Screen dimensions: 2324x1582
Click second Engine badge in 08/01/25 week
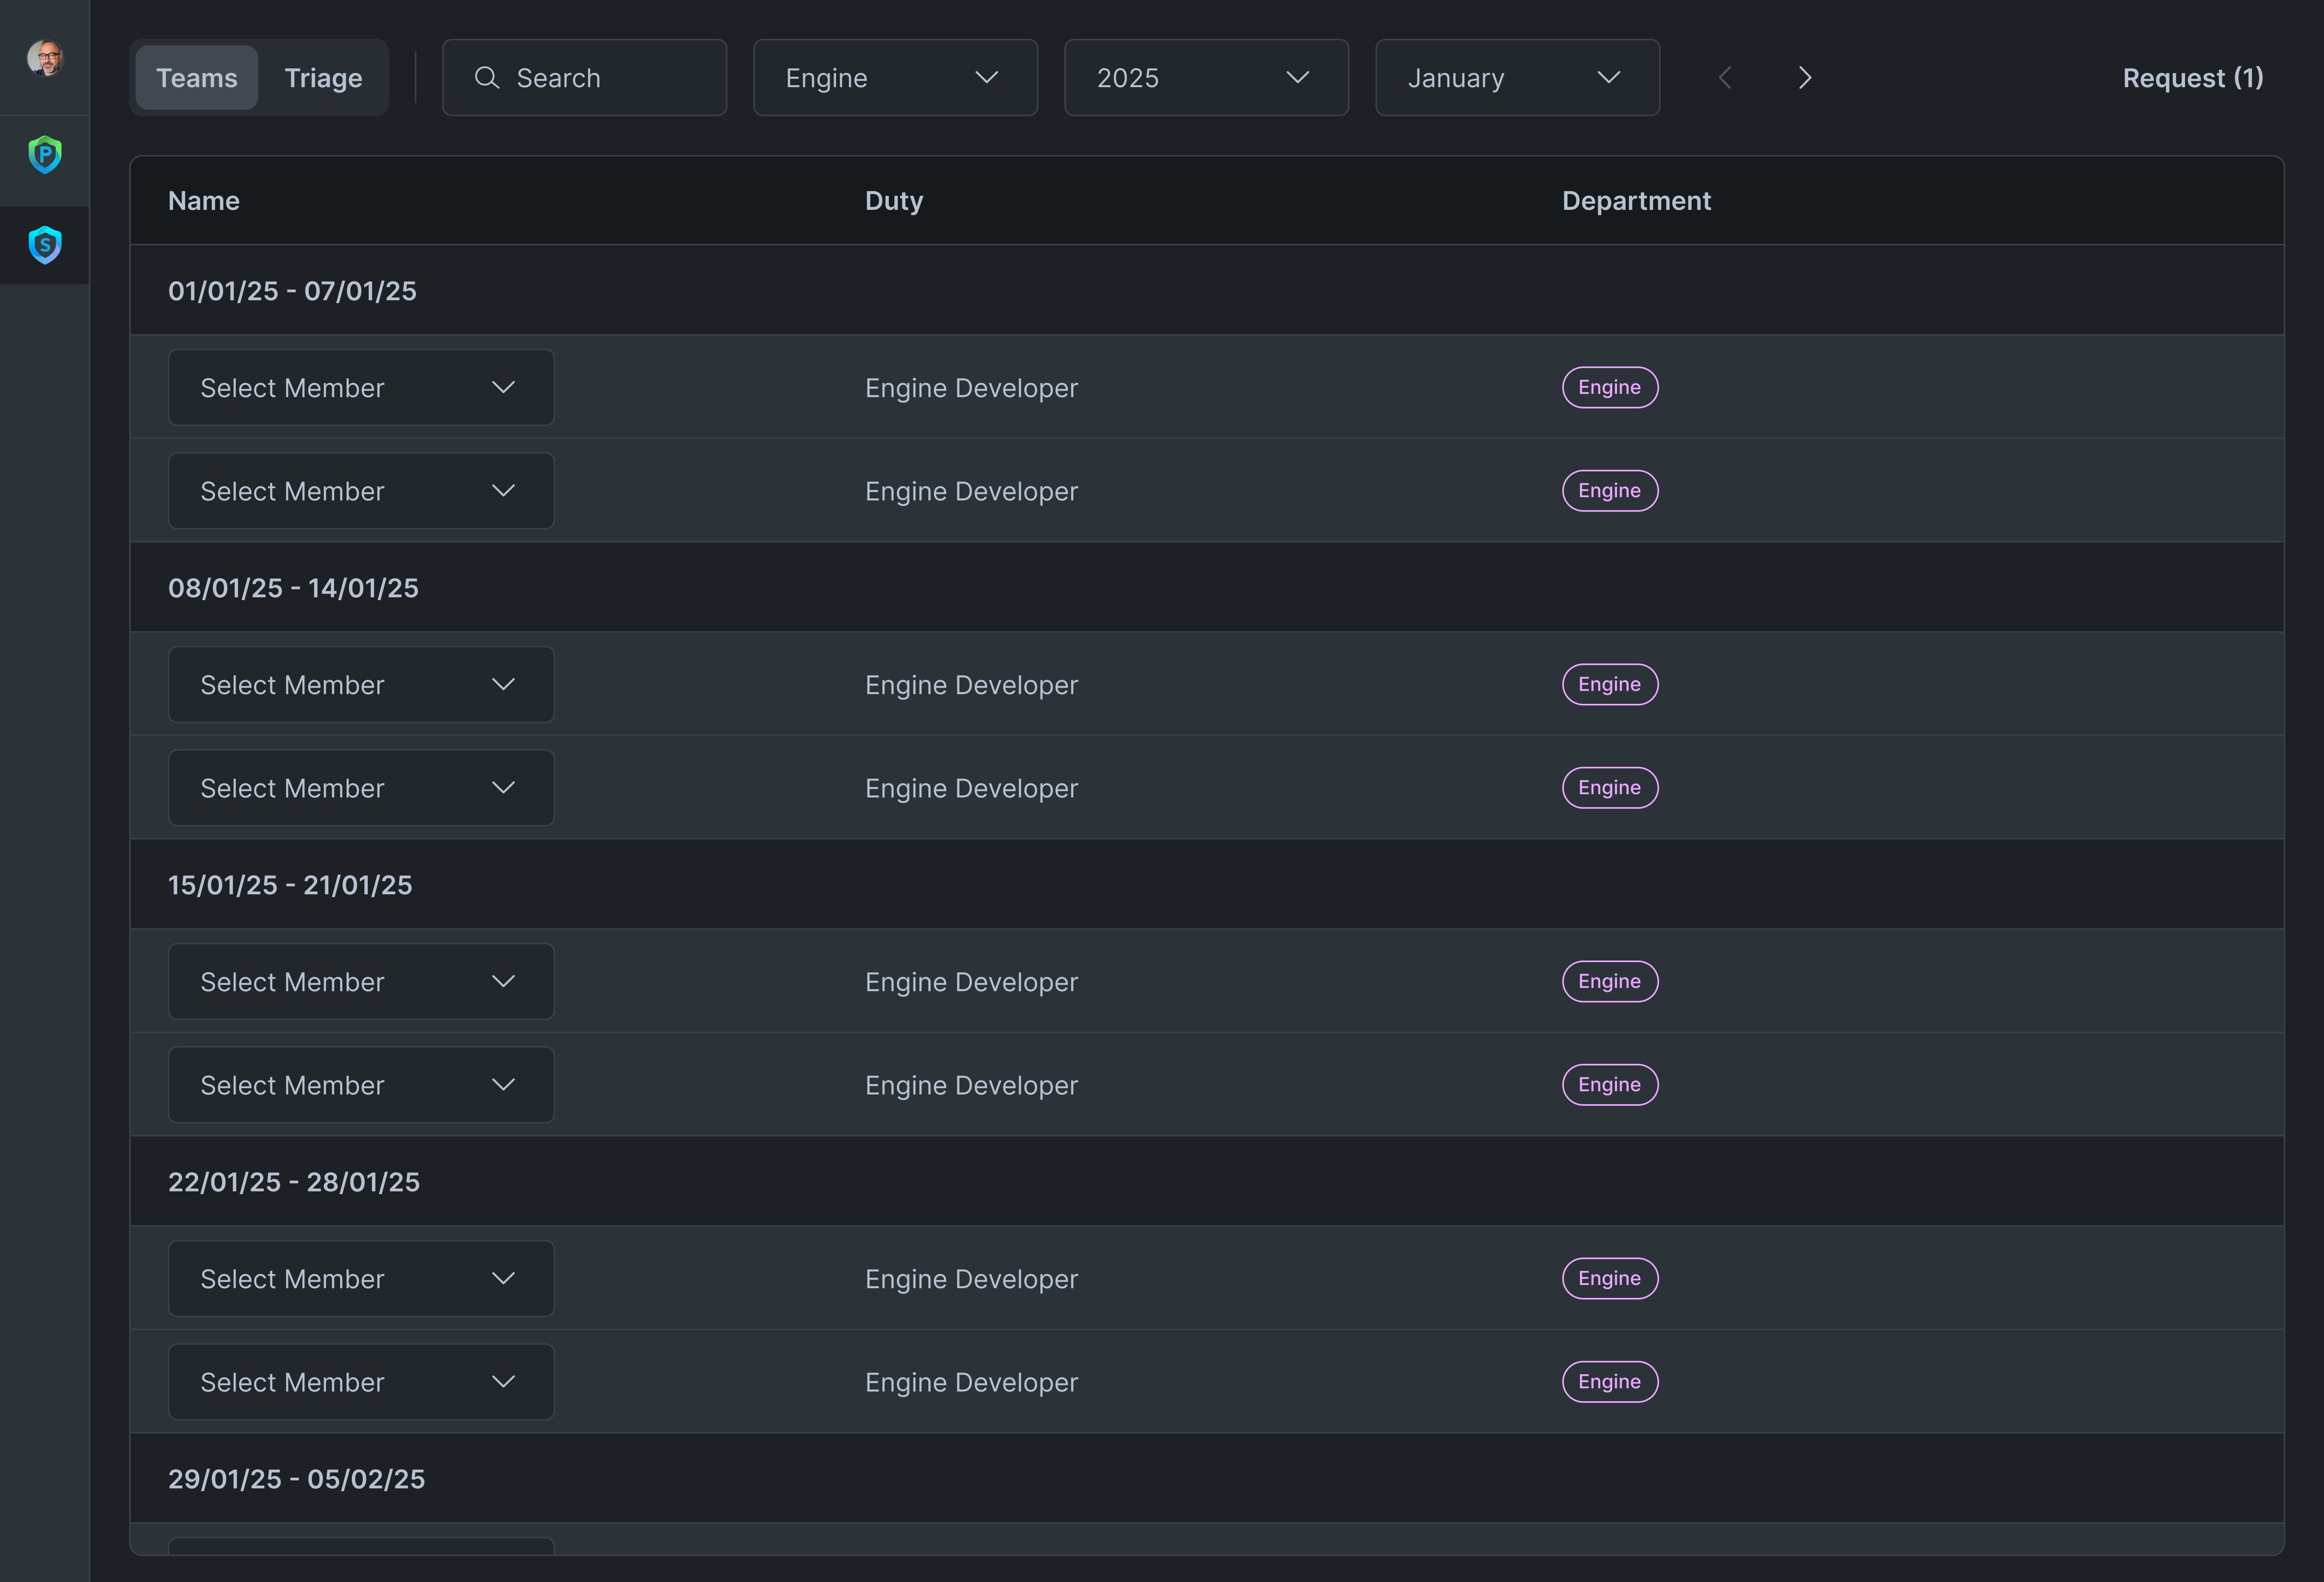(1610, 788)
